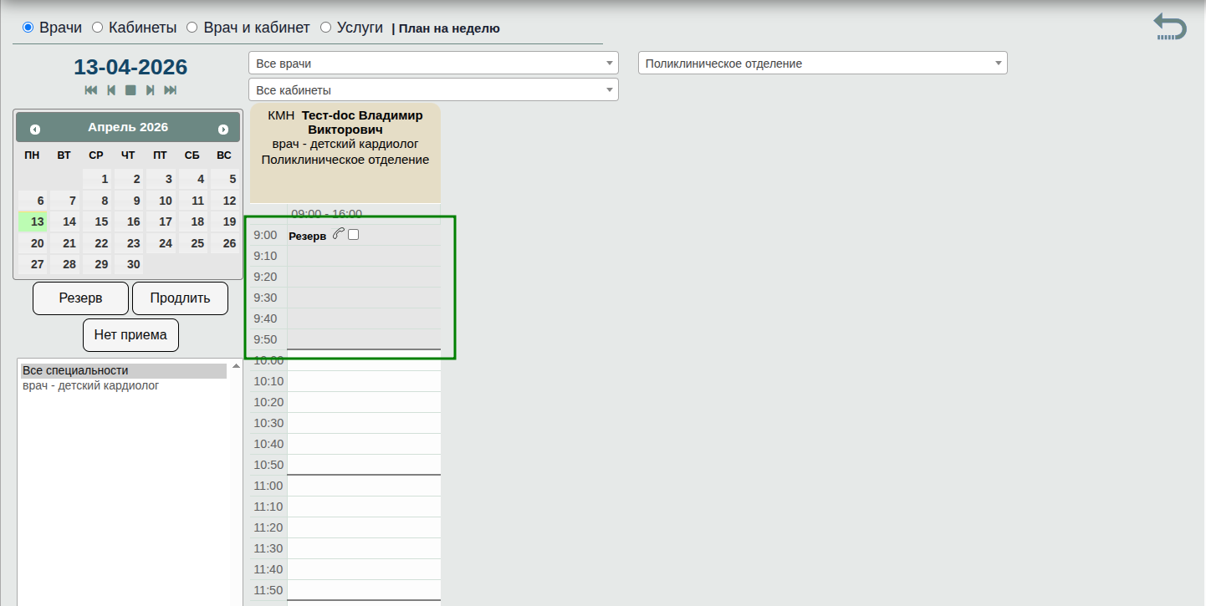Image resolution: width=1206 pixels, height=606 pixels.
Task: Jump ahead with the fast-forward date icon
Action: (x=171, y=90)
